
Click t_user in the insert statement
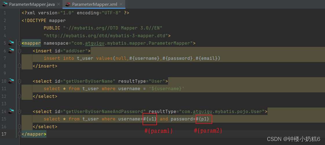(85, 58)
